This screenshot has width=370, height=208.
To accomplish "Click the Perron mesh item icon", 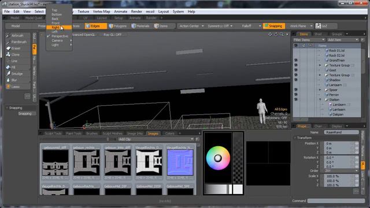I will tap(327, 95).
